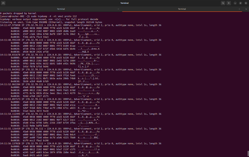Click the packet line timestamped 14:11:54.112495
The image size is (249, 157).
tap(81, 114)
